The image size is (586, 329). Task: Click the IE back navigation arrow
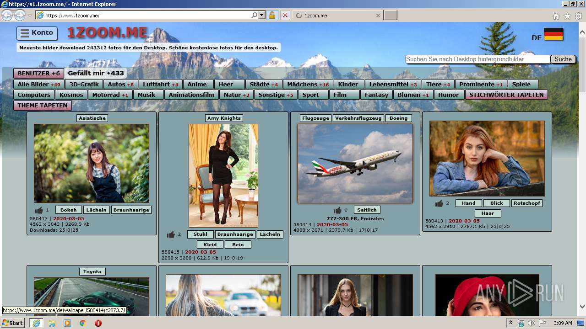7,16
